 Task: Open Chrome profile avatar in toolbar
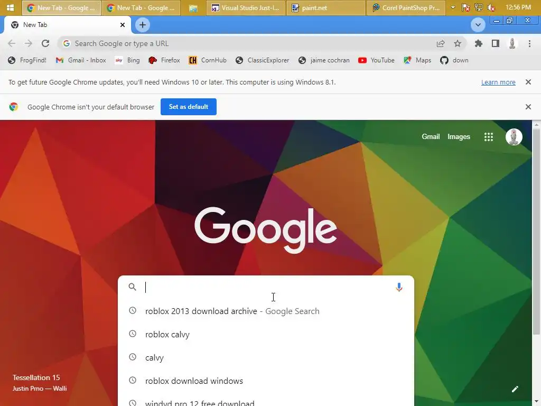512,43
